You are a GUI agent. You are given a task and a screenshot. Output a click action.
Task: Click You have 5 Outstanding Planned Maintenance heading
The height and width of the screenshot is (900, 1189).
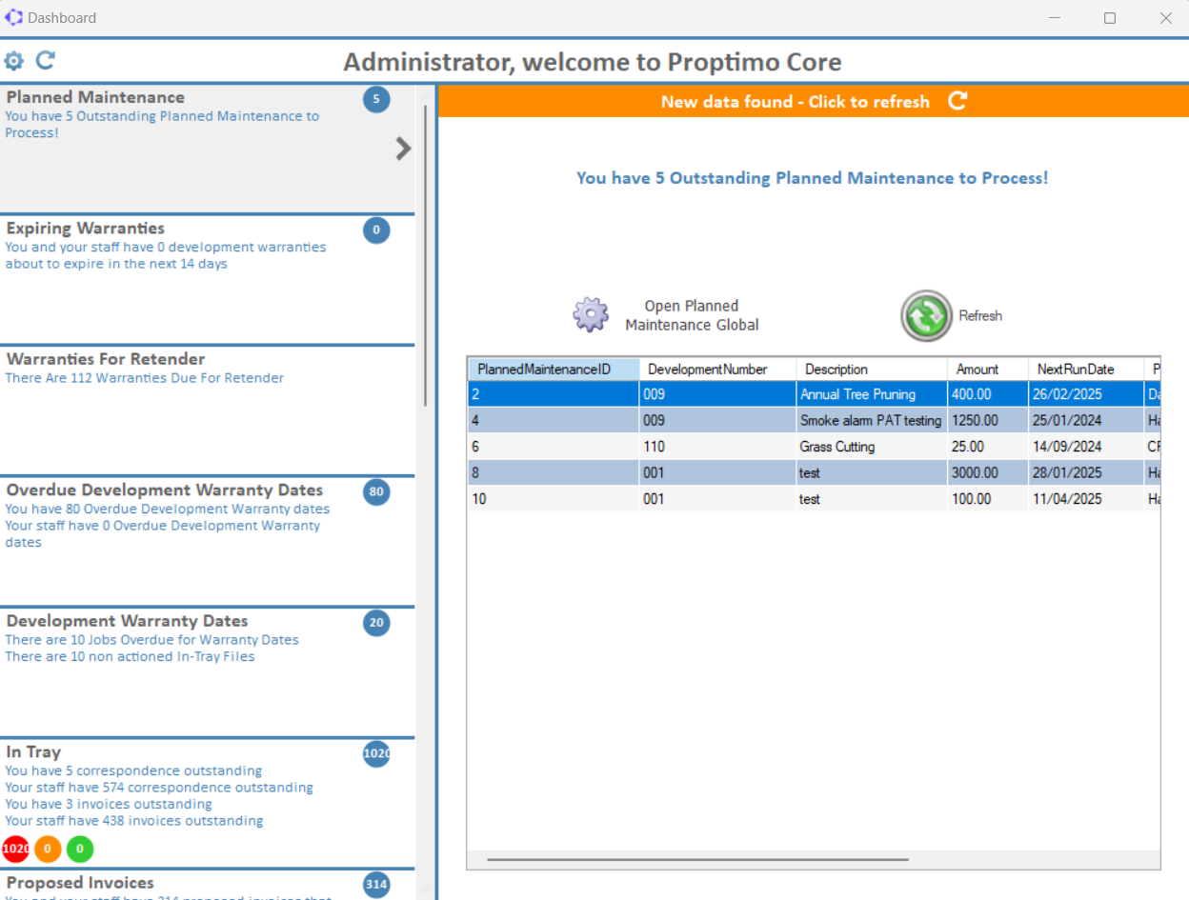coord(813,178)
